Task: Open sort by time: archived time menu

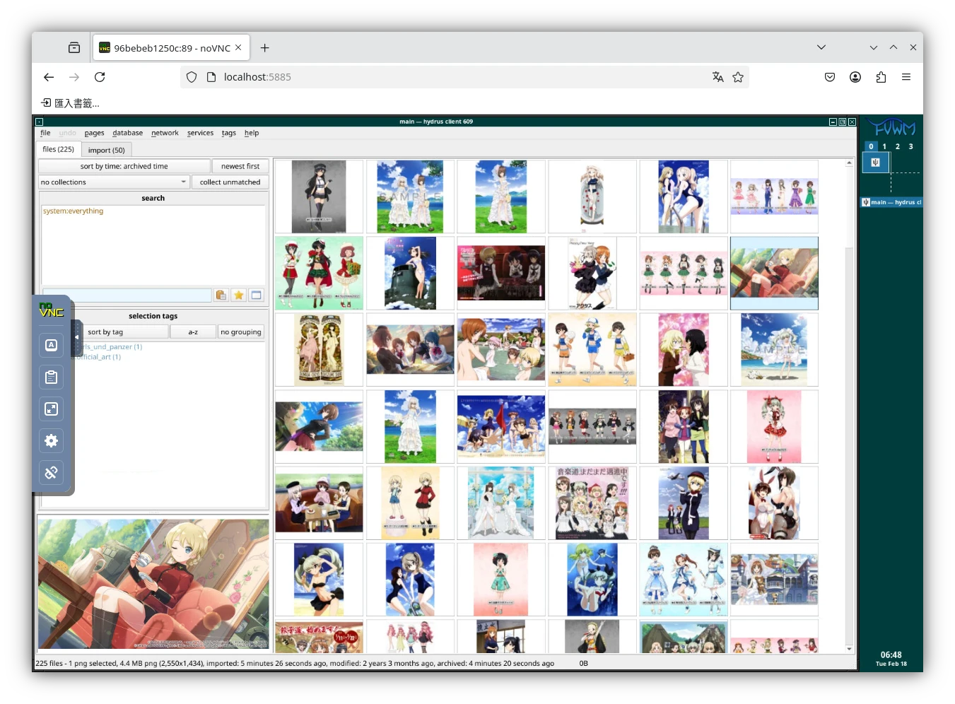Action: pyautogui.click(x=124, y=166)
